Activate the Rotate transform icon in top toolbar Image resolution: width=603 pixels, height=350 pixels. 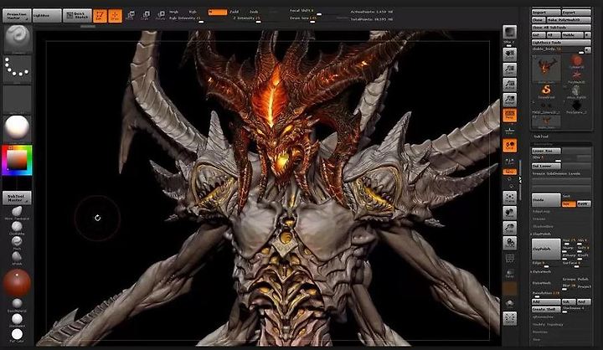(161, 15)
